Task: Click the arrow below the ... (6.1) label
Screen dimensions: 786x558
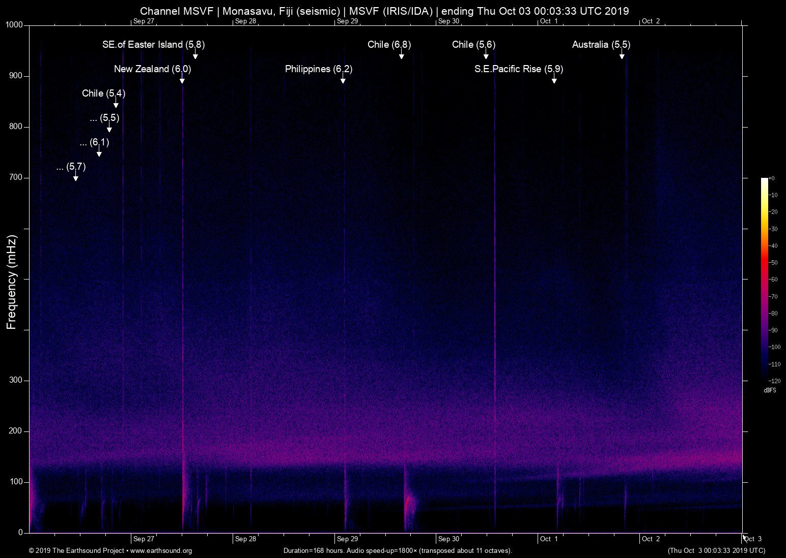Action: point(99,153)
